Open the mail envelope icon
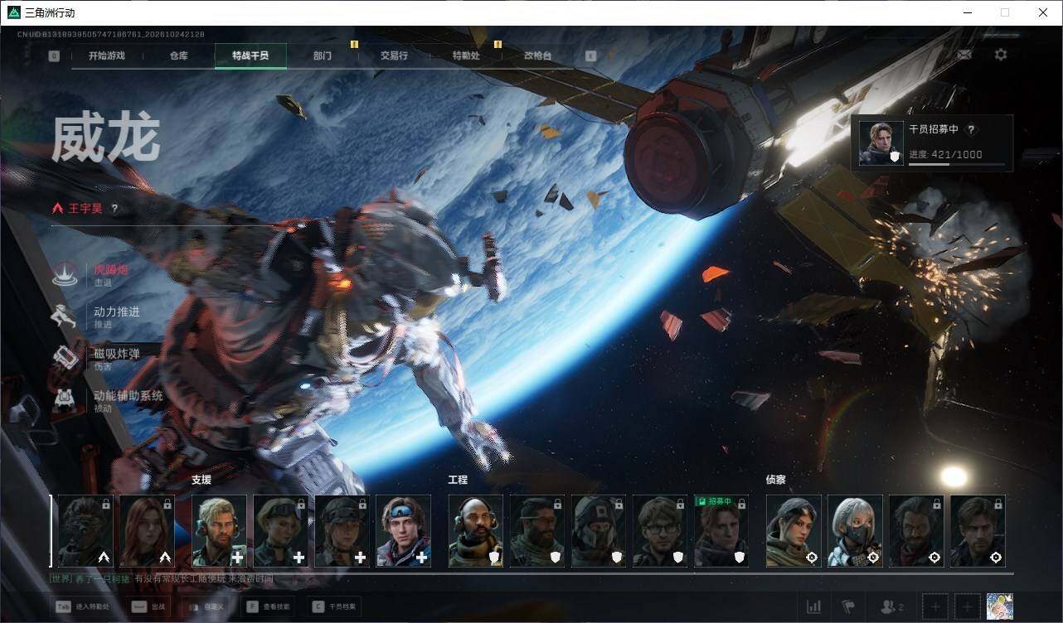Image resolution: width=1063 pixels, height=623 pixels. 964,55
